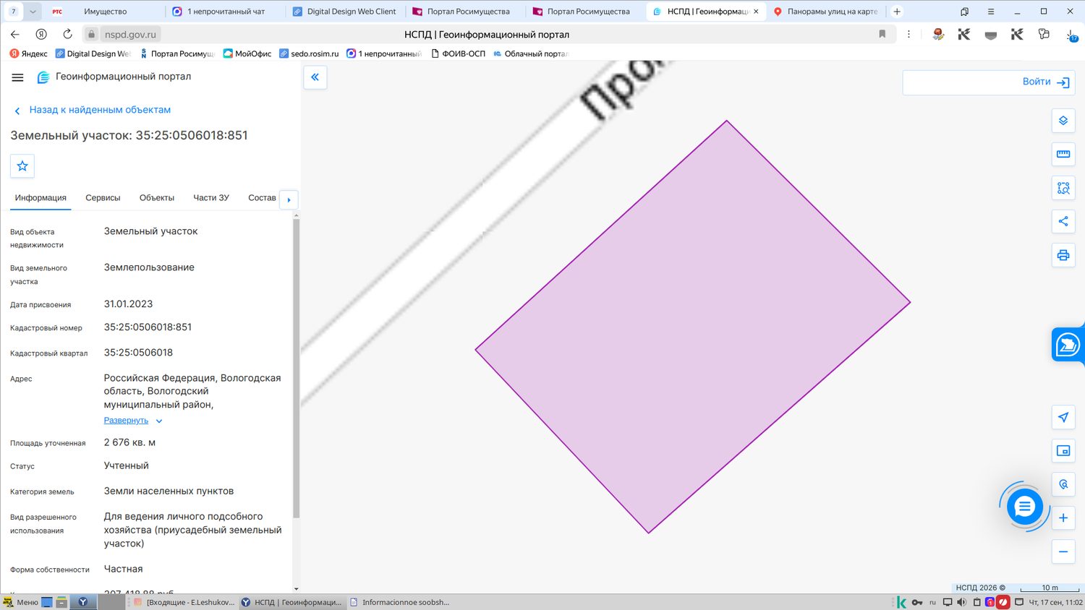This screenshot has width=1085, height=610.
Task: Activate the ruler measurement tool
Action: tap(1063, 154)
